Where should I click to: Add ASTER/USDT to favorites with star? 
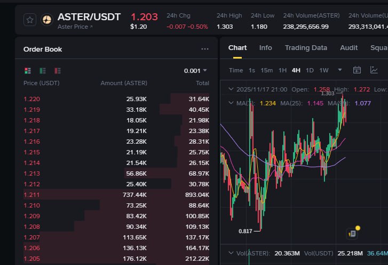30,20
